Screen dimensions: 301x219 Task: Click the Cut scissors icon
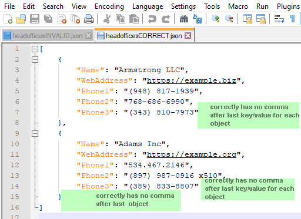click(x=107, y=19)
